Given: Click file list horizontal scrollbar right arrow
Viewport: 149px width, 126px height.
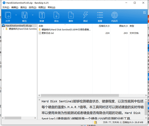Looking at the screenshot, I should [x=146, y=96].
